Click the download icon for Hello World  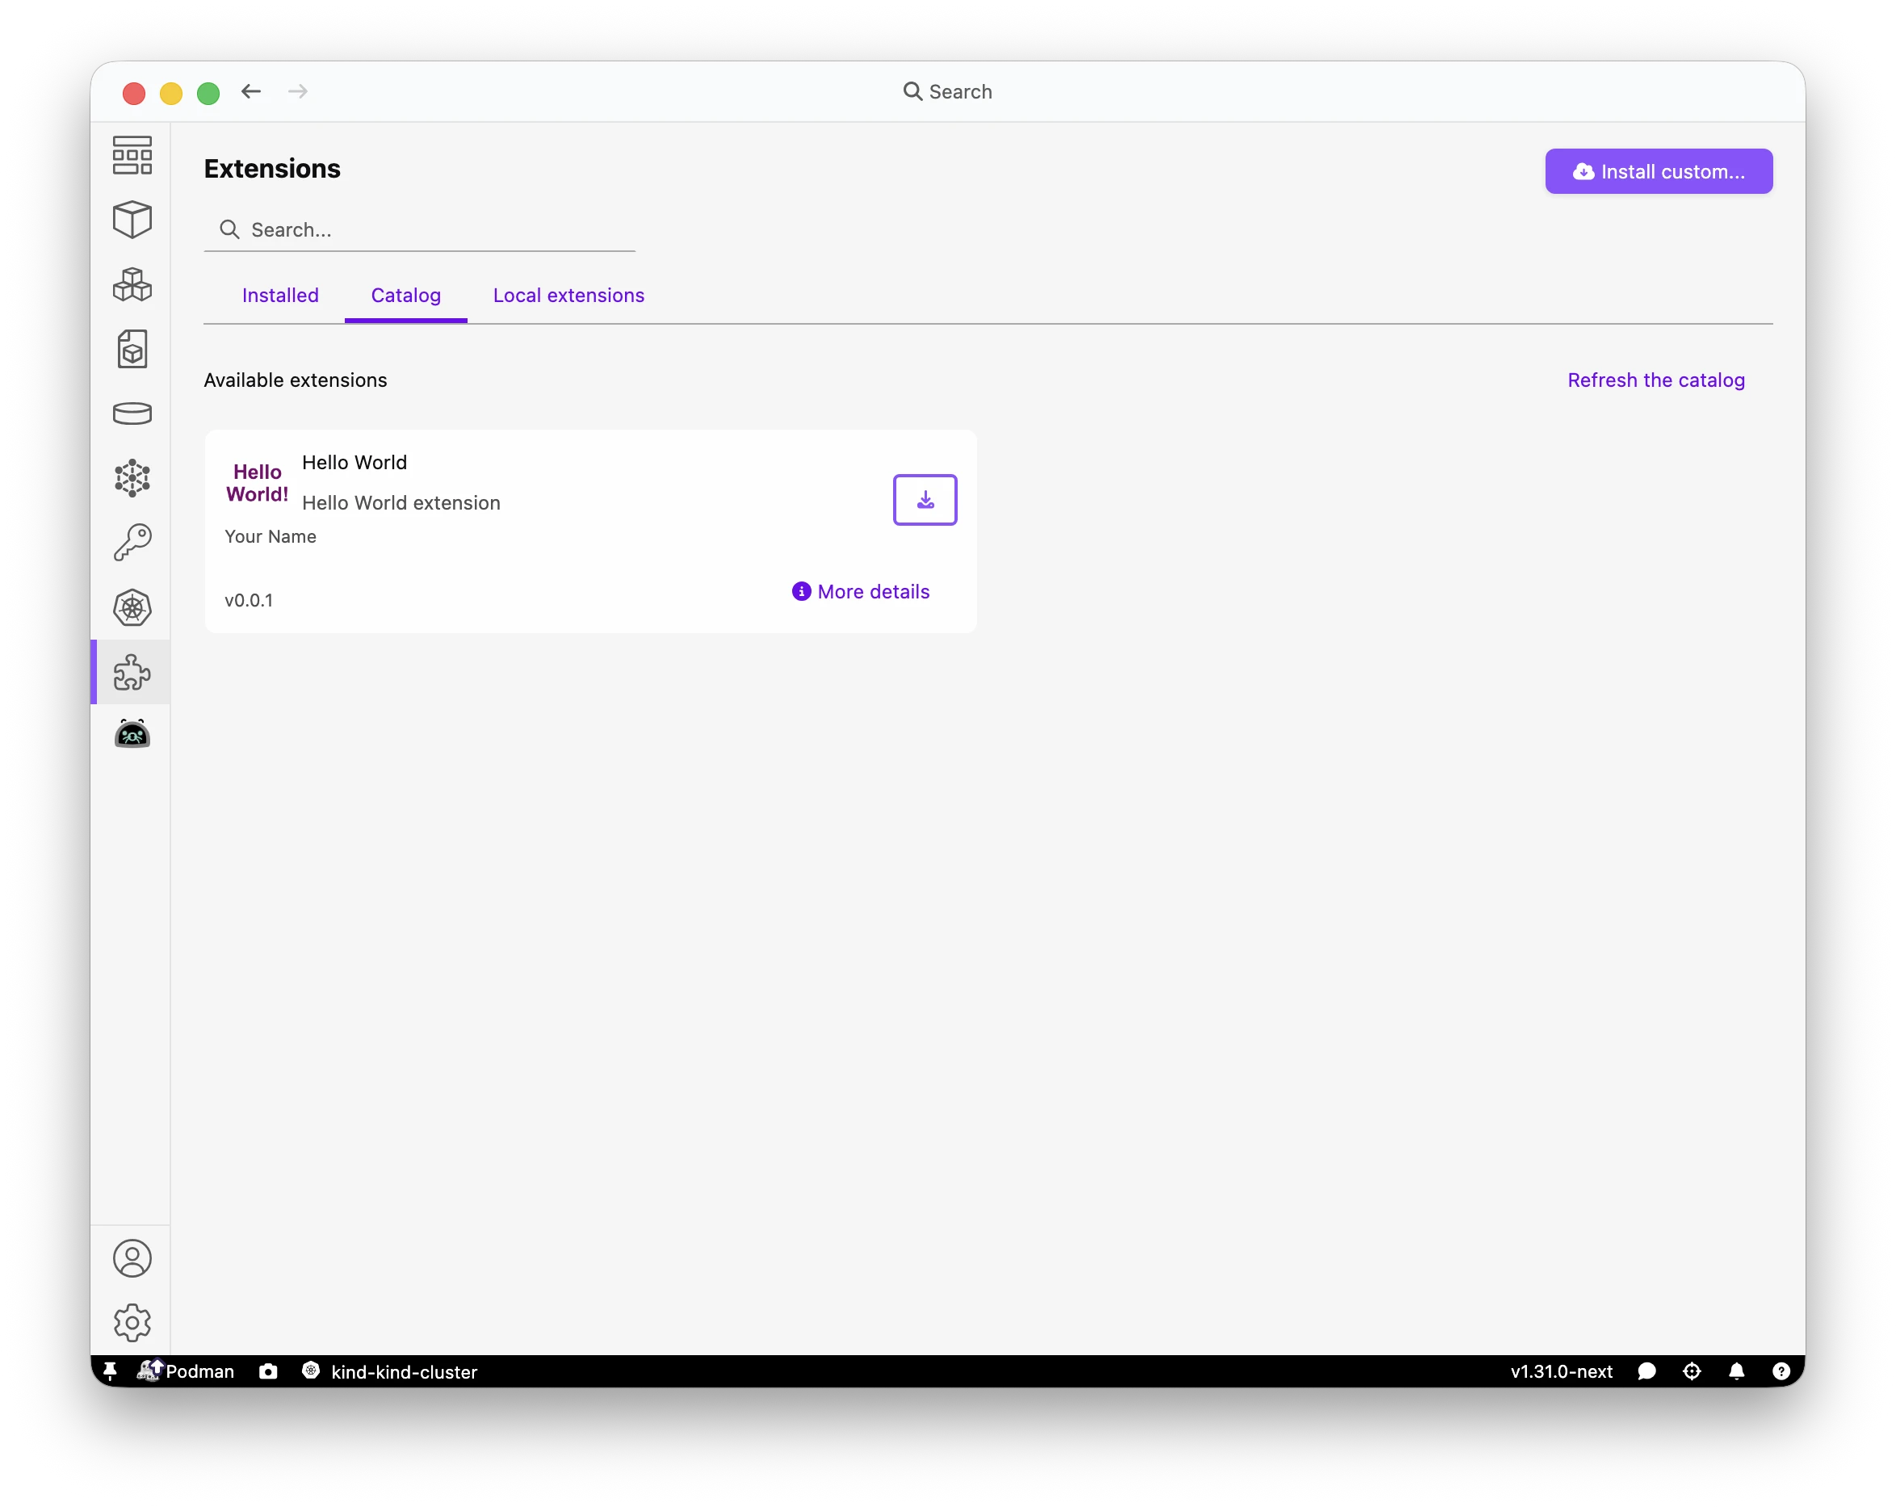pos(925,500)
